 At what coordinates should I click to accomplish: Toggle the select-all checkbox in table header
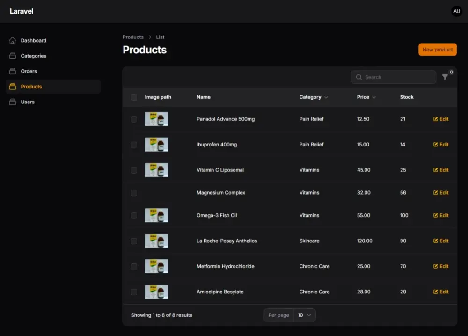(x=134, y=97)
